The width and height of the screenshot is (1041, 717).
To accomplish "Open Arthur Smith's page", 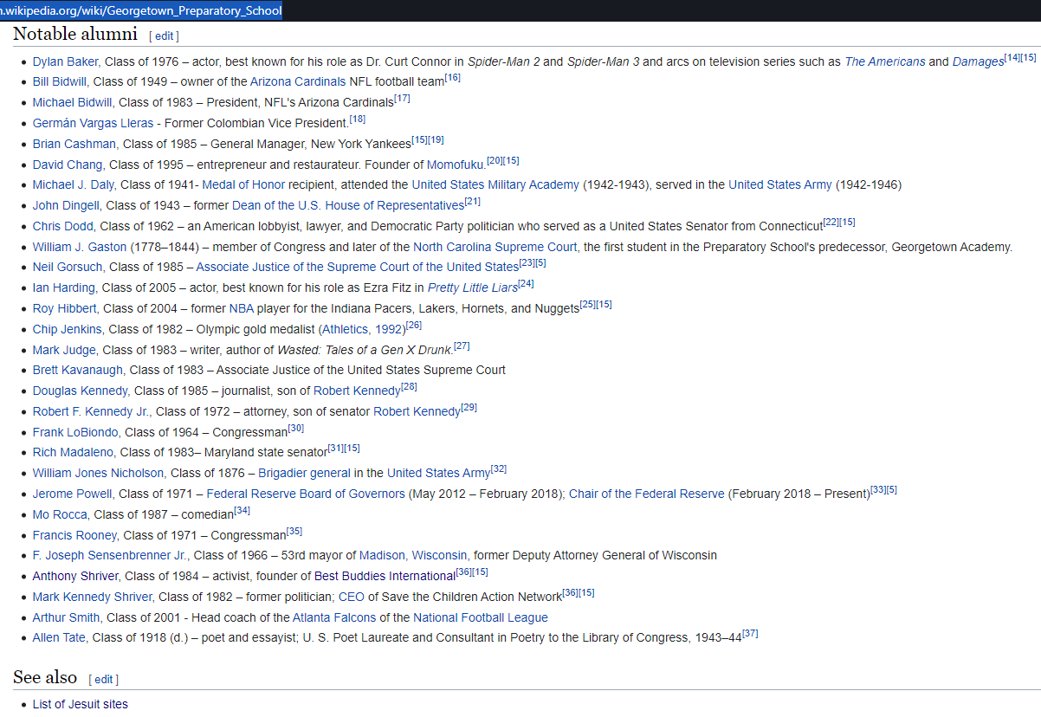I will pyautogui.click(x=66, y=617).
